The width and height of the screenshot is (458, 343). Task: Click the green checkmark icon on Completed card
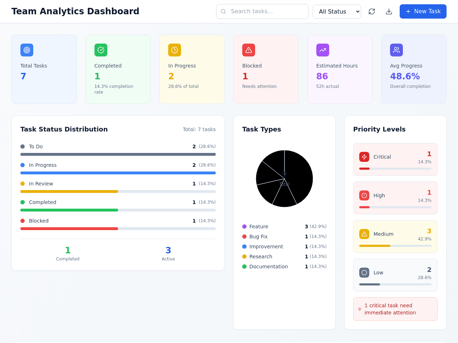click(101, 50)
